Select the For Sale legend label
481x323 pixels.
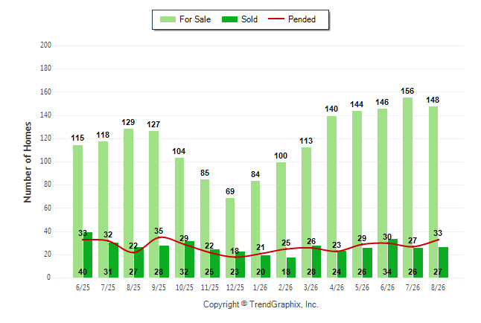(195, 19)
